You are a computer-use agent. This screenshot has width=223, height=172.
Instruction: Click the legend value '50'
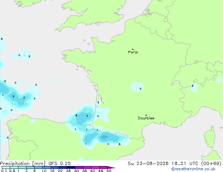point(109,171)
